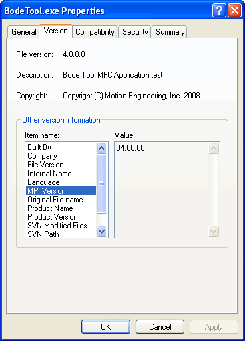Go to the Security tab
This screenshot has height=341, width=245.
(135, 32)
